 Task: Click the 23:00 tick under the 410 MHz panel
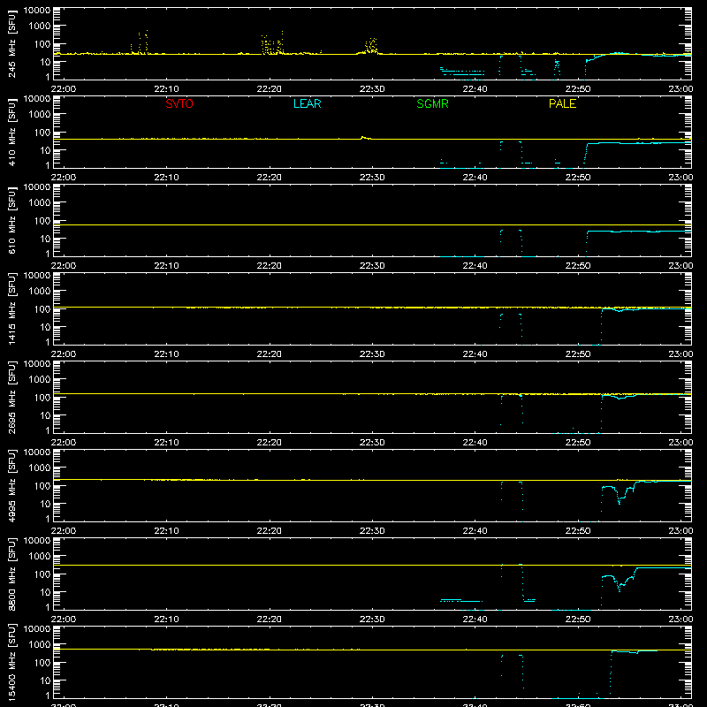click(680, 178)
